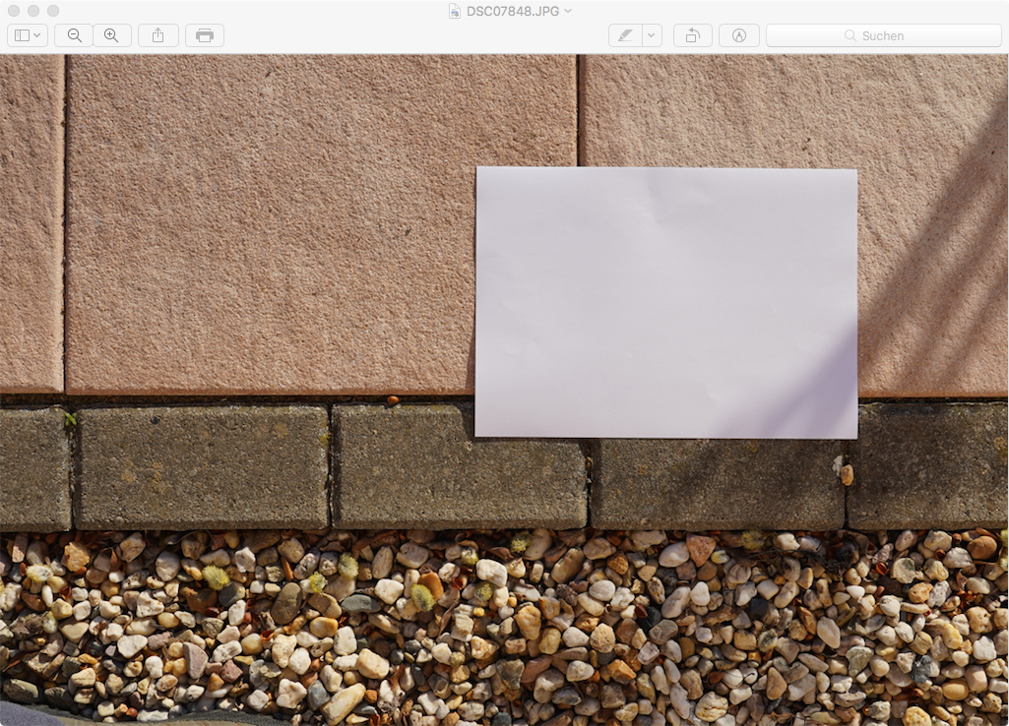Show the Markup toolbar
Image resolution: width=1009 pixels, height=726 pixels.
point(739,35)
